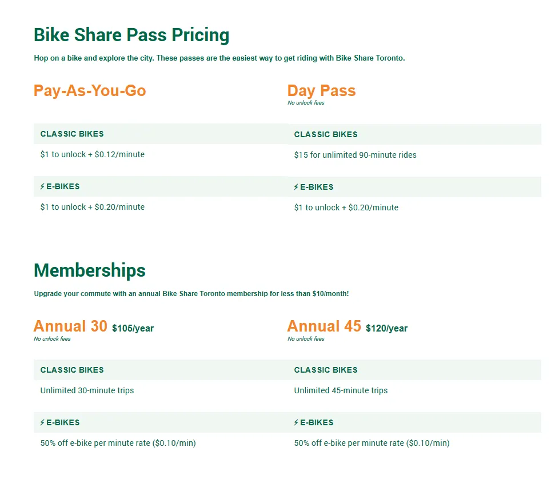Click the $120/year price label
This screenshot has width=559, height=483.
[386, 328]
